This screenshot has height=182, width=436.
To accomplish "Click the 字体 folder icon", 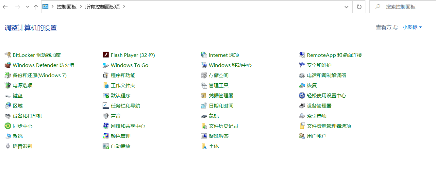I will pyautogui.click(x=204, y=146).
